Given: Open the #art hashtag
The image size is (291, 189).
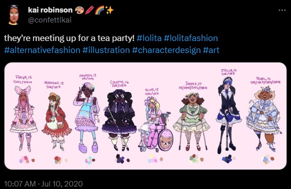Looking at the screenshot, I should (x=211, y=50).
